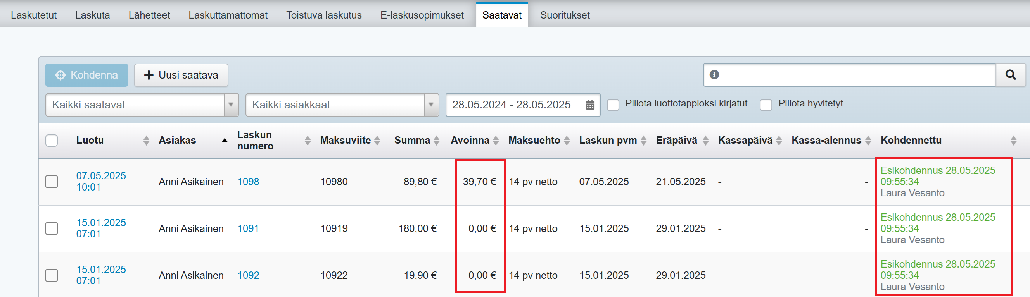The image size is (1030, 297).
Task: Sort table by Luotu column arrows
Action: pos(146,141)
